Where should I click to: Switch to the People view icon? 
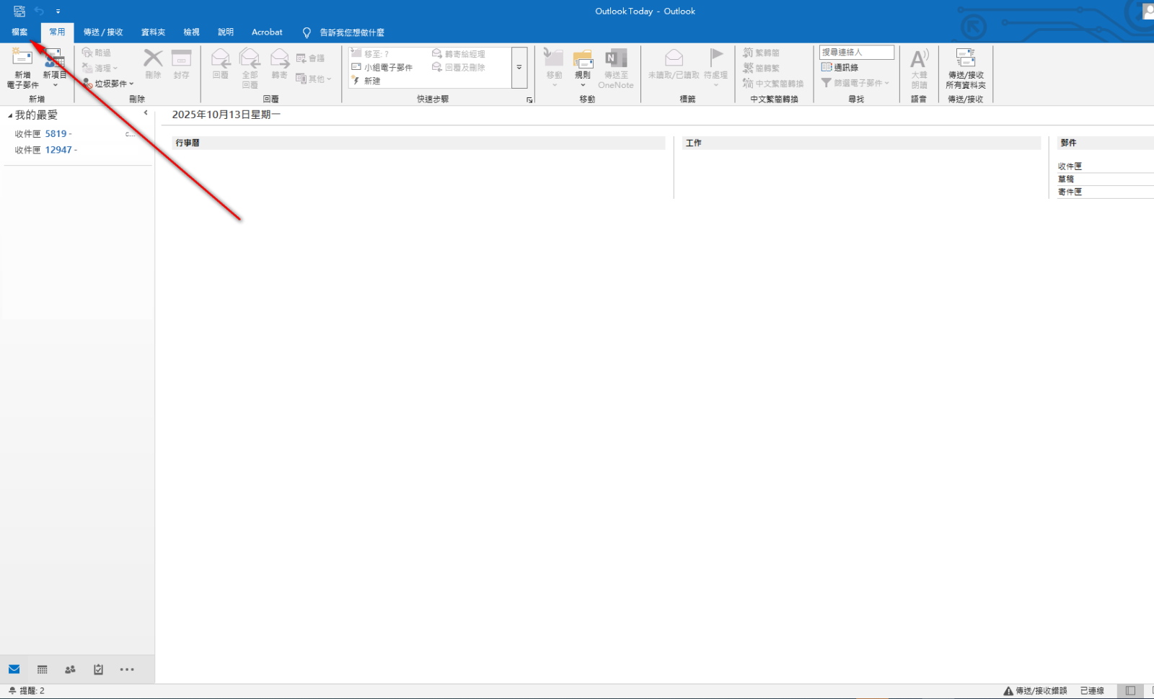pyautogui.click(x=70, y=669)
